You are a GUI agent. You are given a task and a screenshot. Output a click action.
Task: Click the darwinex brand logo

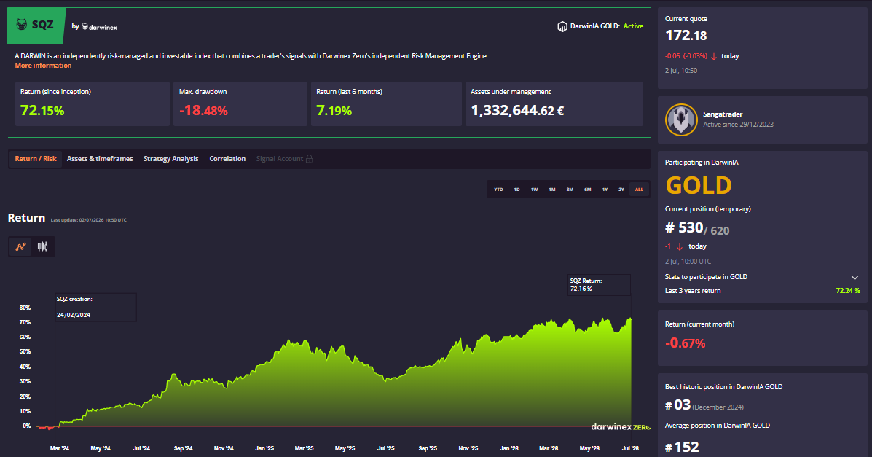point(100,27)
